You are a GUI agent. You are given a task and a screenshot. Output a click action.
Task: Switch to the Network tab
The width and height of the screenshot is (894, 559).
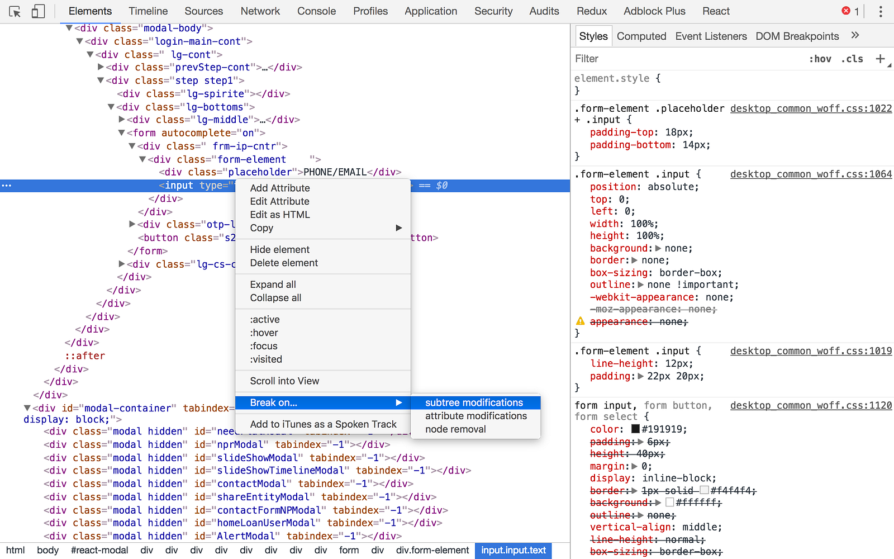click(260, 11)
